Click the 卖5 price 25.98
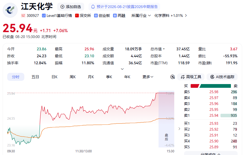 pos(214,92)
